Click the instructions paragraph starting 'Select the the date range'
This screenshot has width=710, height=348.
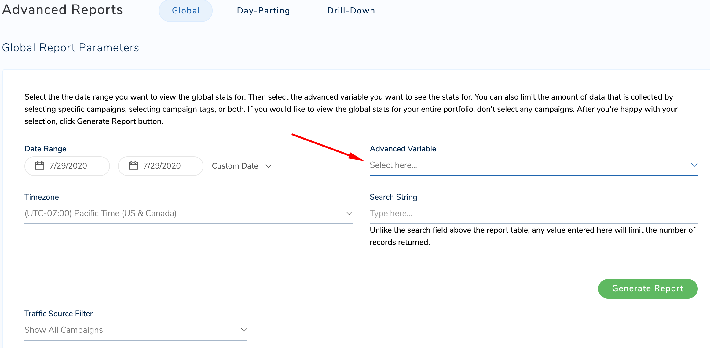(351, 109)
